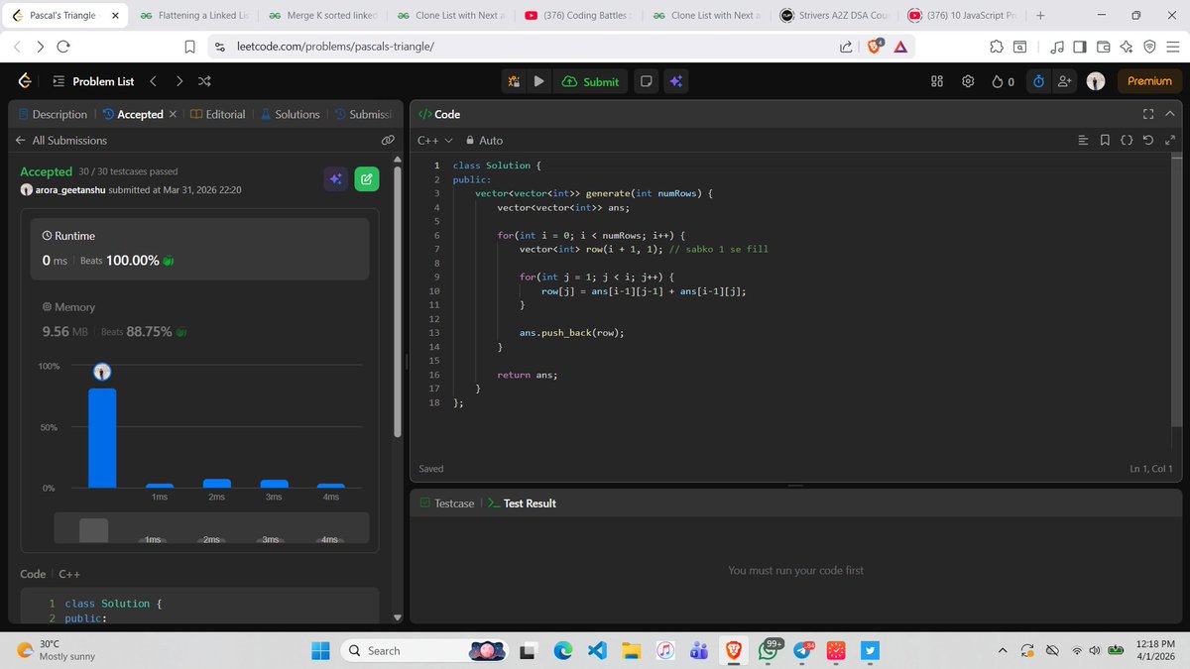Open the Solutions tab

click(x=290, y=114)
